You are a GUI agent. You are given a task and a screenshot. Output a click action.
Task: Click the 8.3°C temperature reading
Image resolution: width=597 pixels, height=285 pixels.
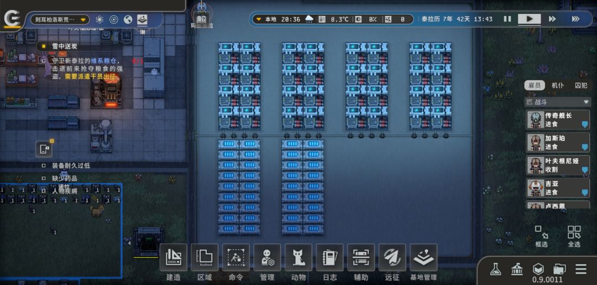[x=339, y=19]
